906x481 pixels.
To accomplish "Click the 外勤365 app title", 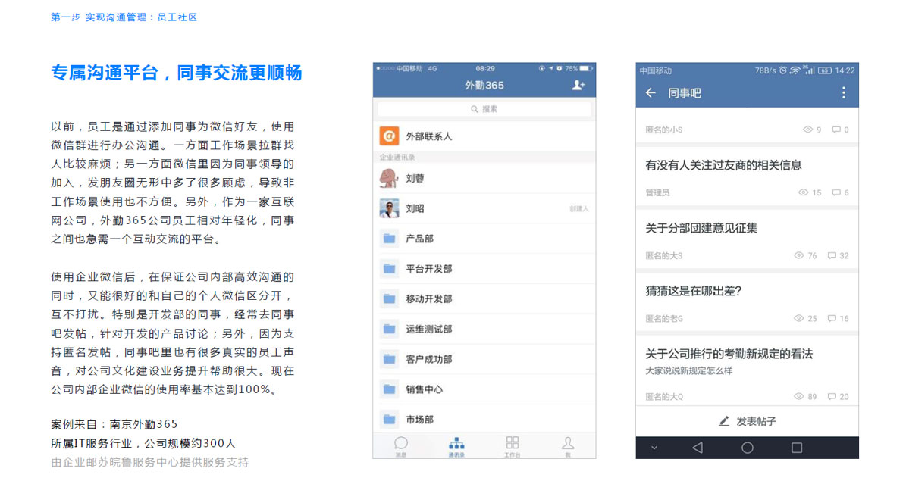I will pos(484,86).
